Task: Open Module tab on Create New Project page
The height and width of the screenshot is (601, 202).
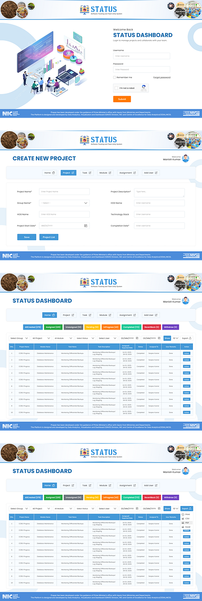Action: point(105,173)
